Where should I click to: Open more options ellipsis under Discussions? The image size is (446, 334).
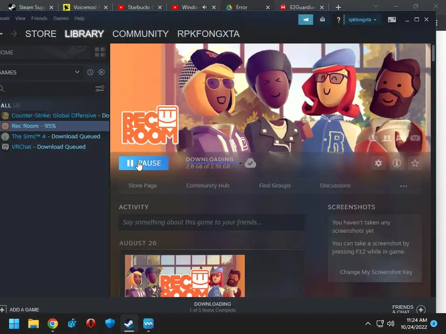click(x=403, y=186)
